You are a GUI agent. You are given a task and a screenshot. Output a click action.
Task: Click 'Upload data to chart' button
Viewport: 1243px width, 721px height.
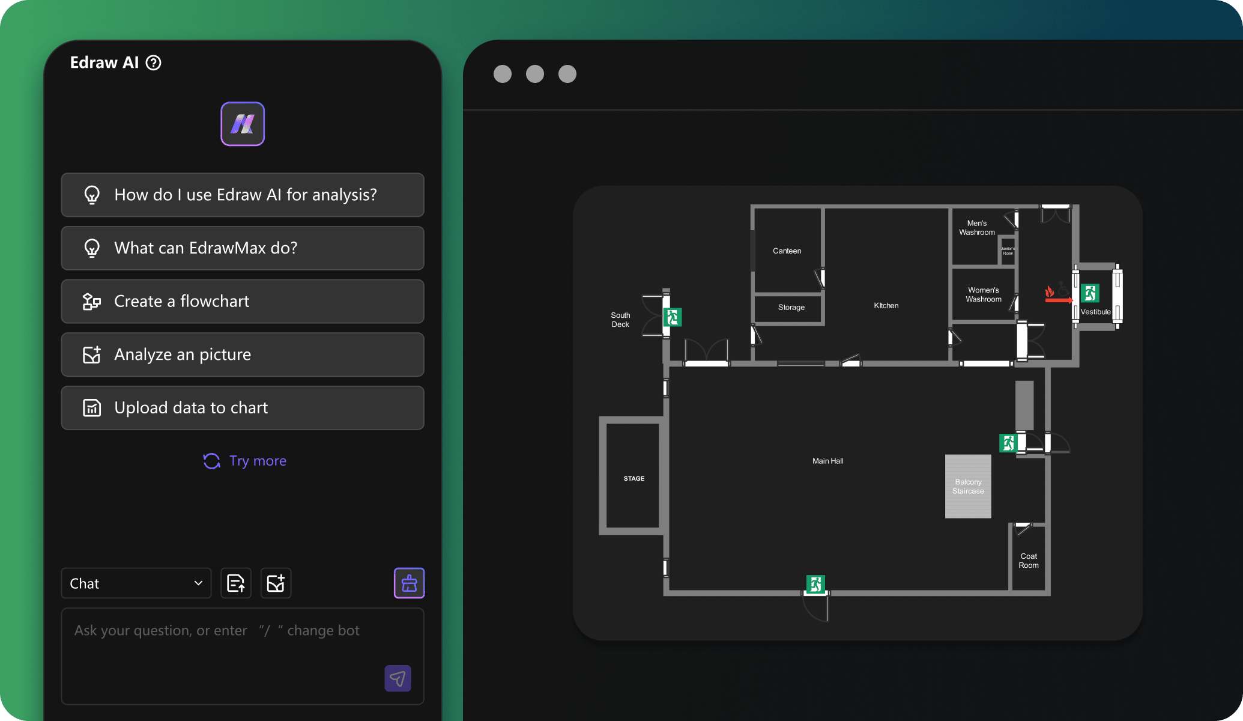[x=243, y=407]
